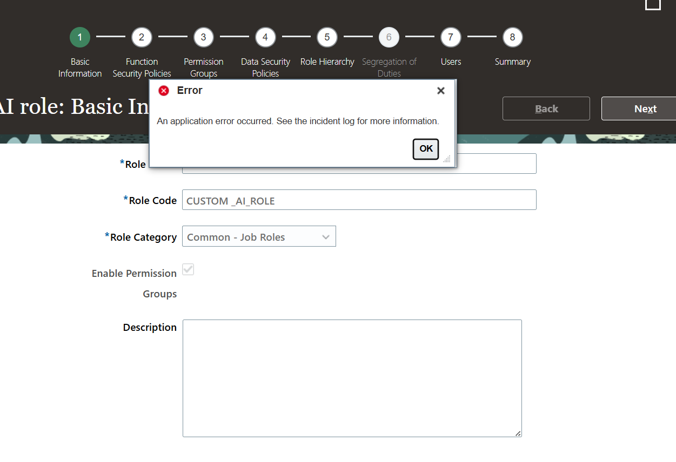Screen dimensions: 676x462
Task: Select step 6 Segregation of Duties
Action: (x=389, y=37)
